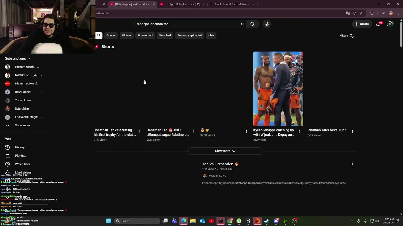Open the Tah Vs Hernandez video title
The width and height of the screenshot is (403, 226).
(x=220, y=164)
